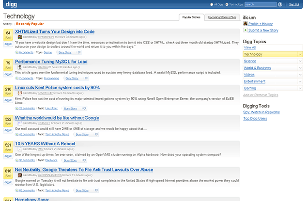The width and height of the screenshot is (306, 201).
Task: Expand the Technology topic dropdown arrow
Action: pos(300,54)
